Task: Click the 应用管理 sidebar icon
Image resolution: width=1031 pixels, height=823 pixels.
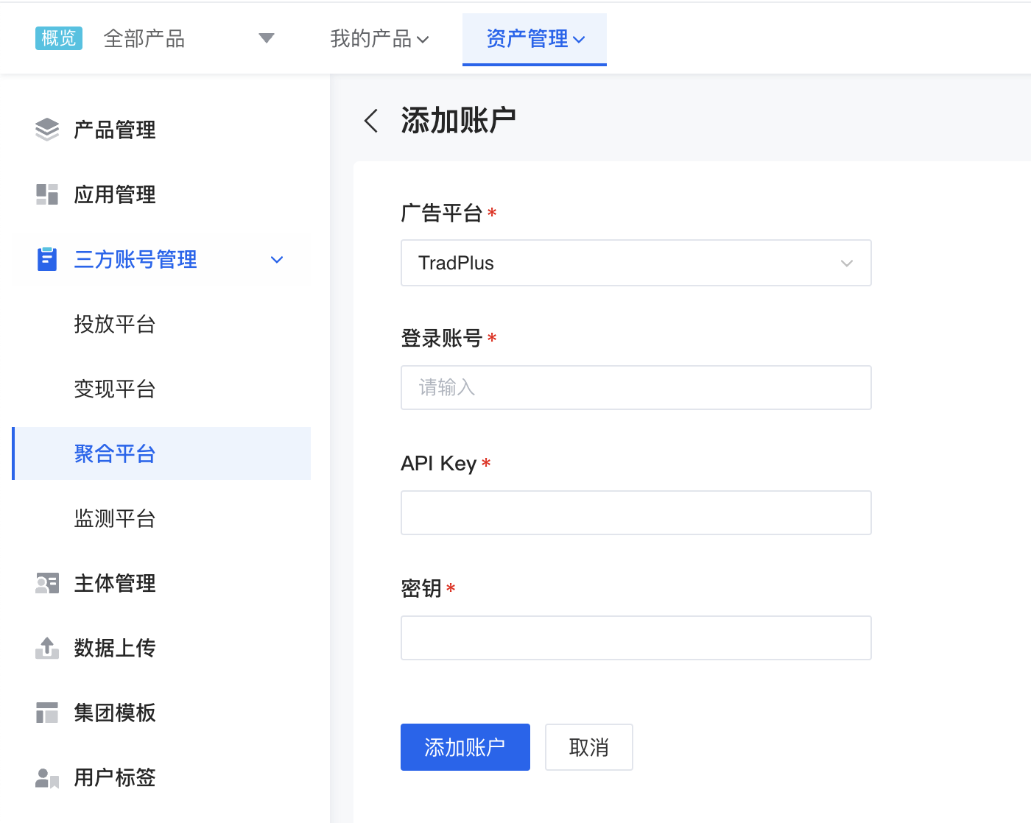Action: coord(46,194)
